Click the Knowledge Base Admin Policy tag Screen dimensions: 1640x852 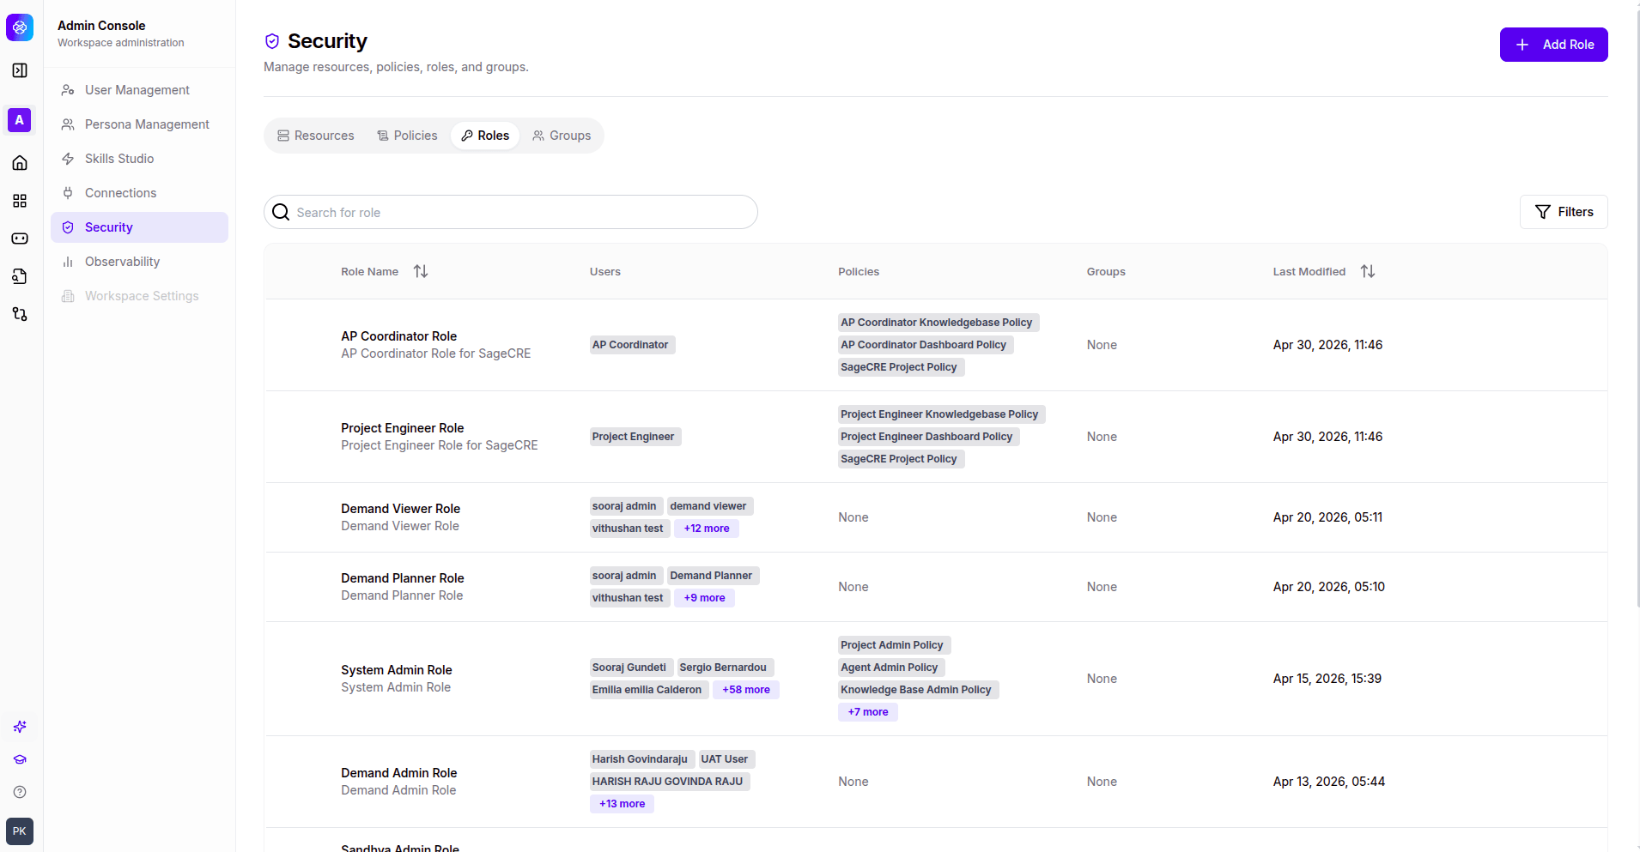[x=918, y=690]
